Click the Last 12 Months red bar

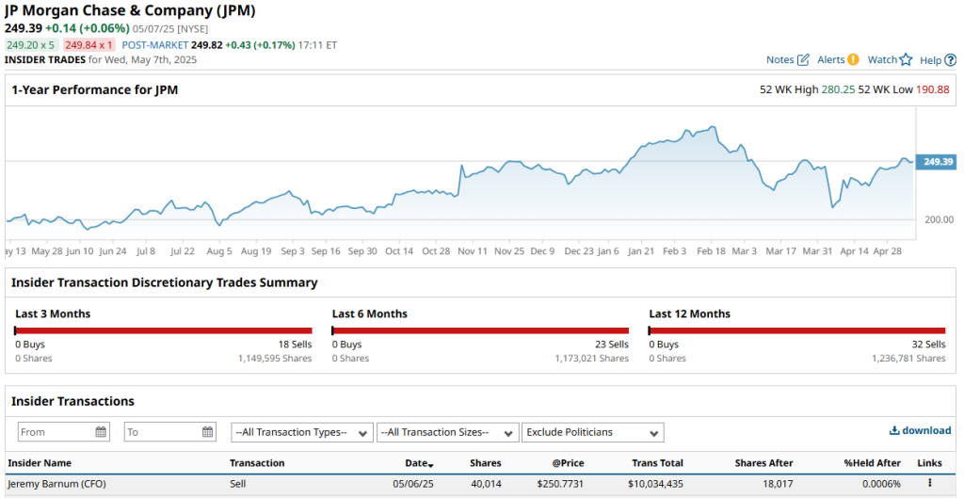[x=796, y=330]
